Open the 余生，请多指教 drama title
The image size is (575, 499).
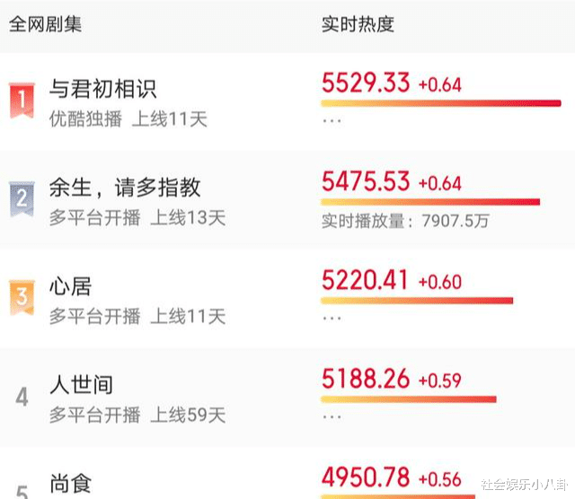point(125,188)
